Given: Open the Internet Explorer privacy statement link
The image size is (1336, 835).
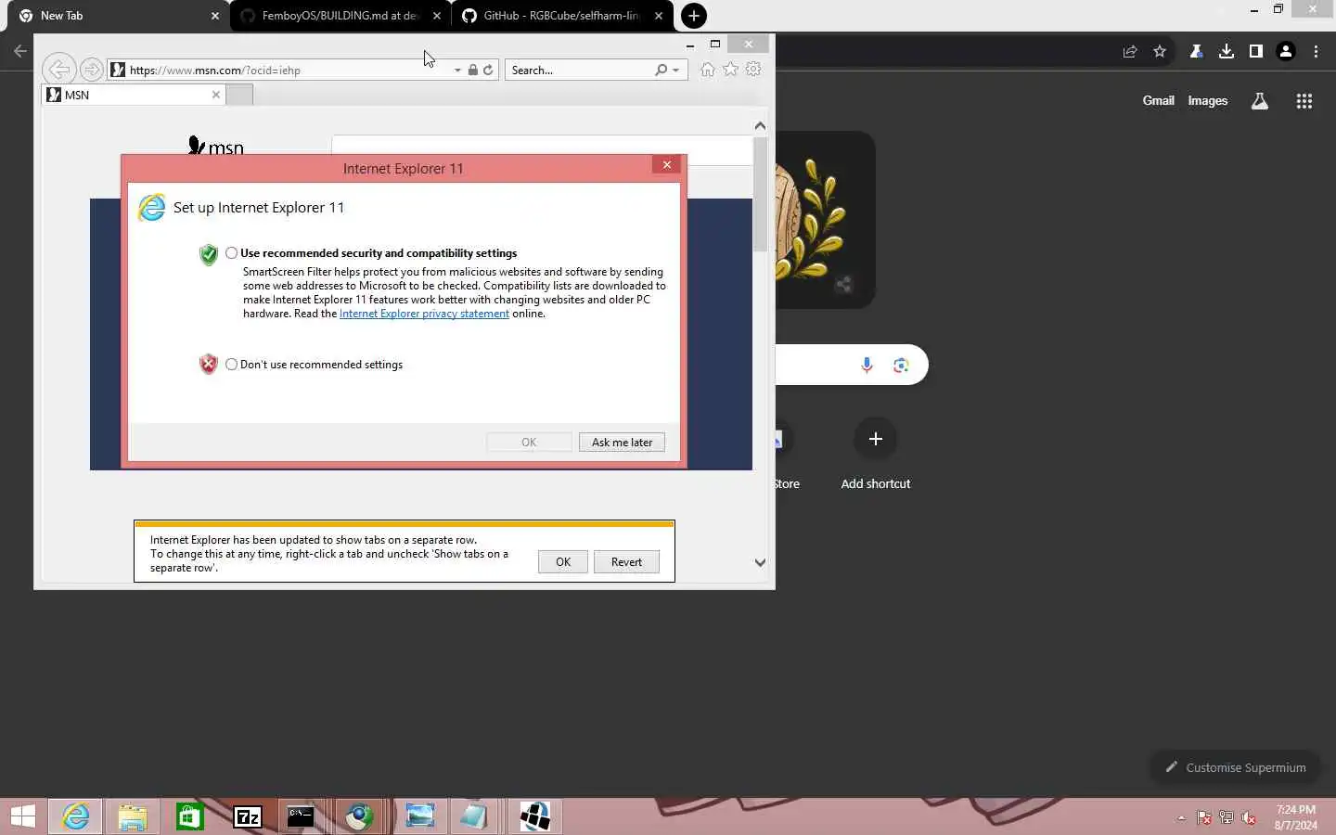Looking at the screenshot, I should 424,314.
